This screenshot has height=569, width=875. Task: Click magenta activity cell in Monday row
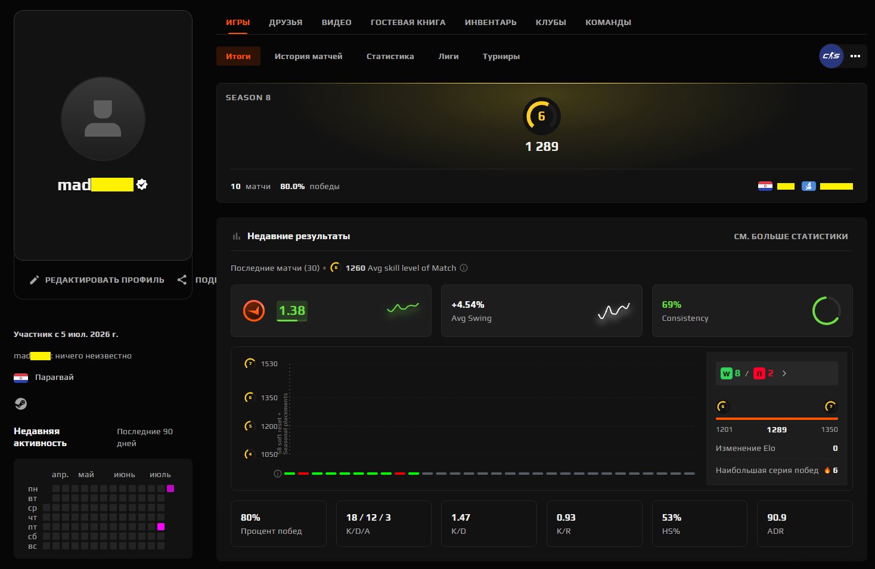(x=170, y=488)
